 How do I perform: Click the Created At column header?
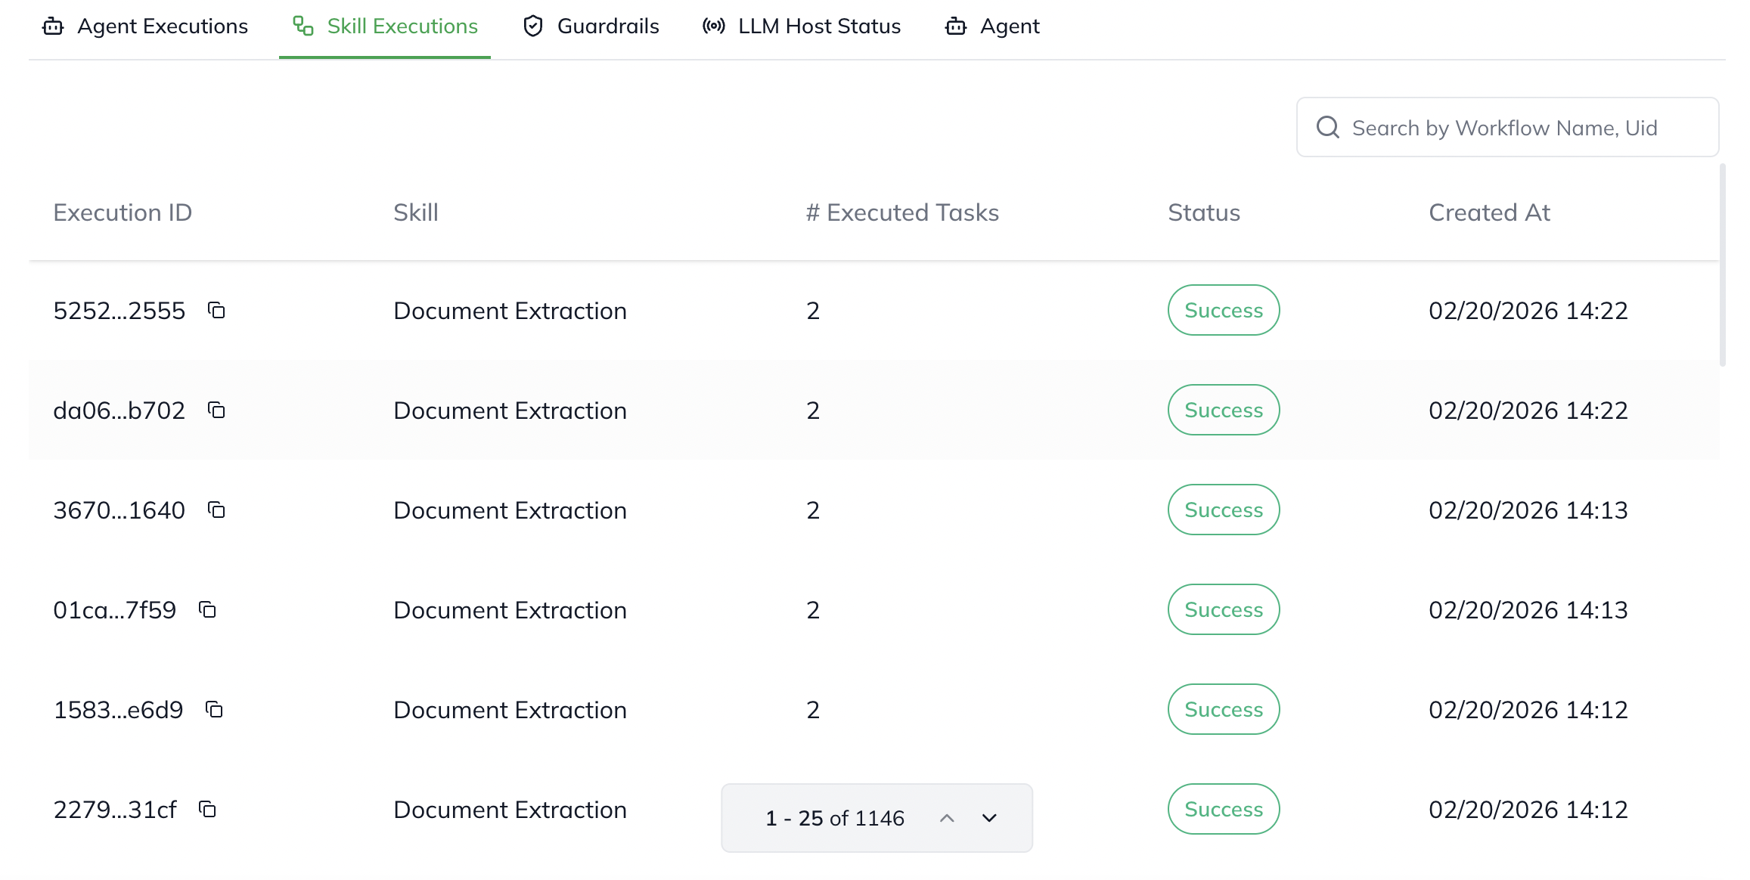click(1488, 212)
